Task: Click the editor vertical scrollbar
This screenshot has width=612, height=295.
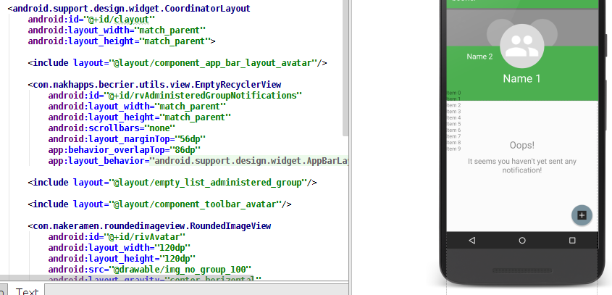Action: coord(345,65)
